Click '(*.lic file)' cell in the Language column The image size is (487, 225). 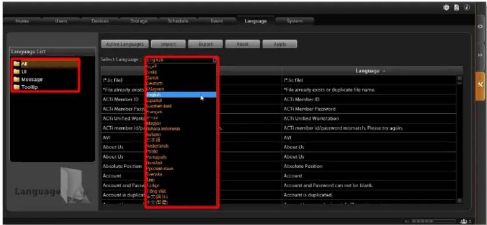coord(369,80)
